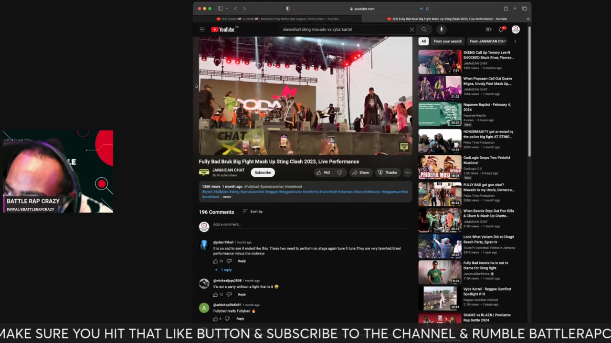Expand the description with ...more
611x343 pixels.
[x=227, y=197]
